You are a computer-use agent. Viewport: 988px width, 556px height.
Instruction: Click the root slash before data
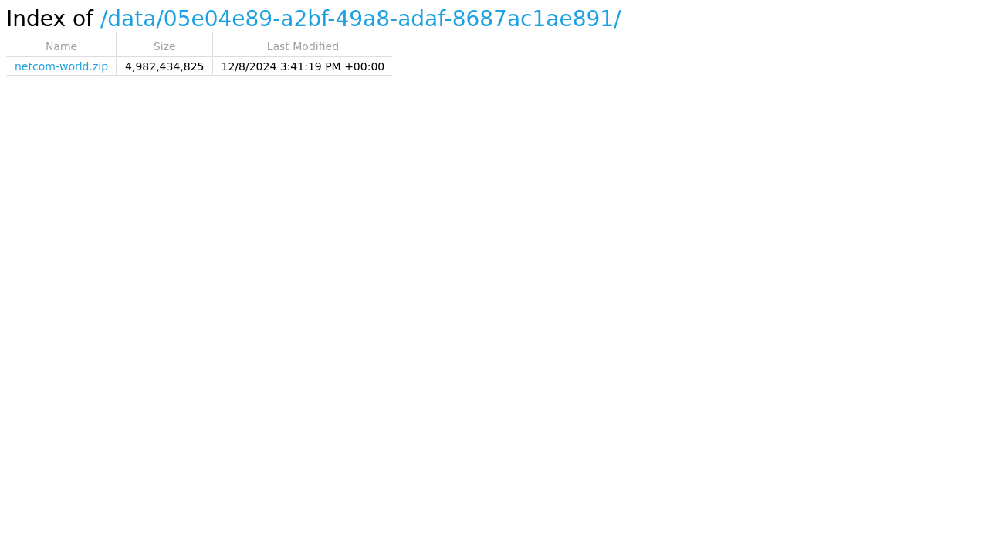pyautogui.click(x=104, y=19)
